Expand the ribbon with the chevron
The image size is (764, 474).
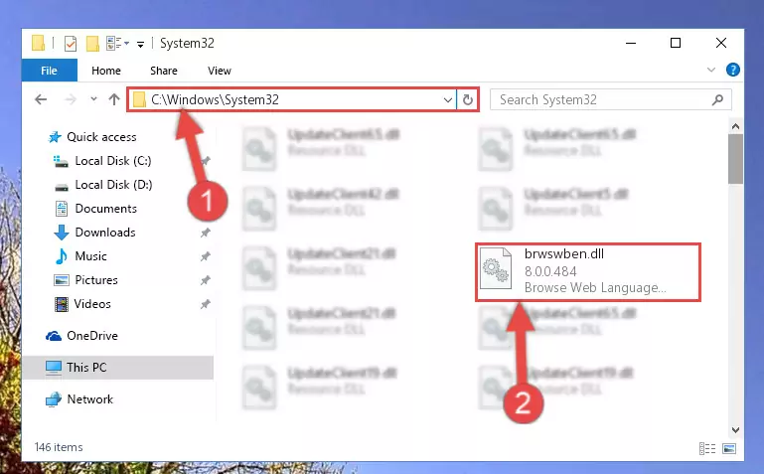pyautogui.click(x=711, y=70)
